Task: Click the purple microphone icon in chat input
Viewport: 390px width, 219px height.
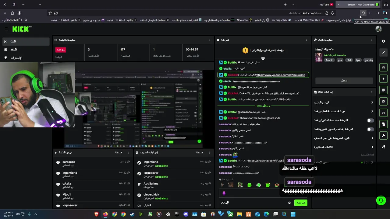Action: (x=224, y=193)
